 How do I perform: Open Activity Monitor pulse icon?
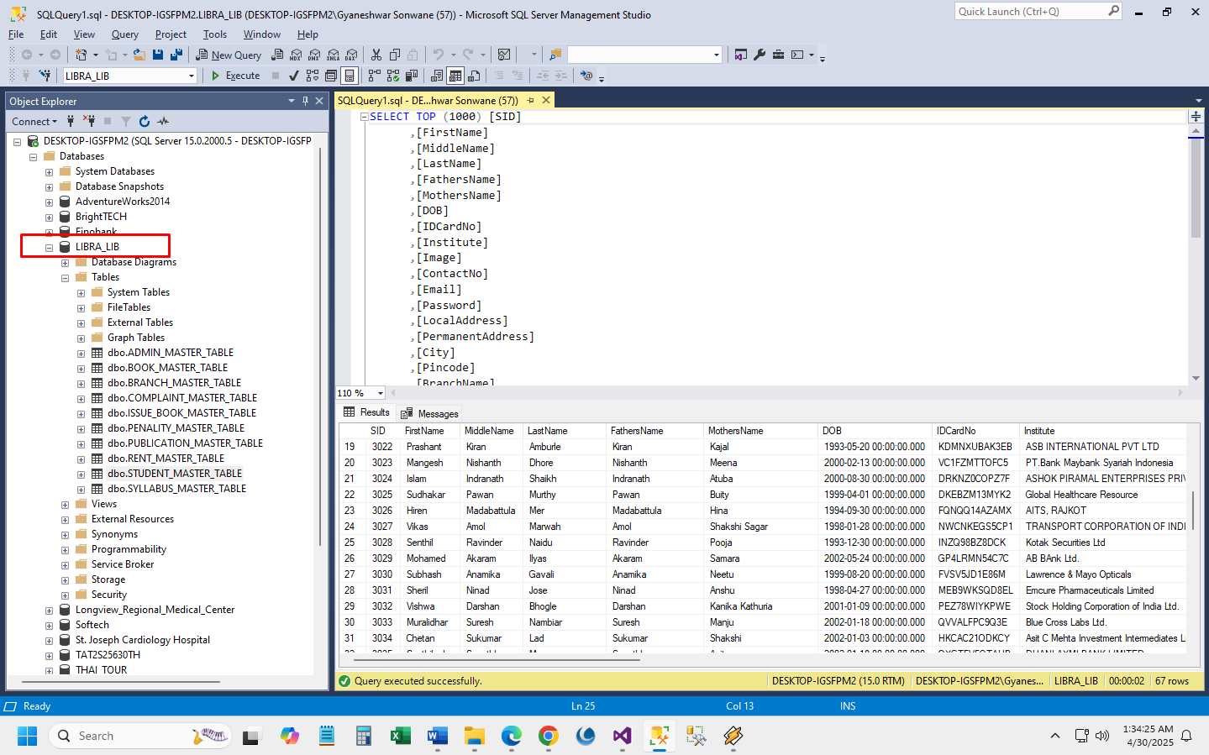point(163,121)
